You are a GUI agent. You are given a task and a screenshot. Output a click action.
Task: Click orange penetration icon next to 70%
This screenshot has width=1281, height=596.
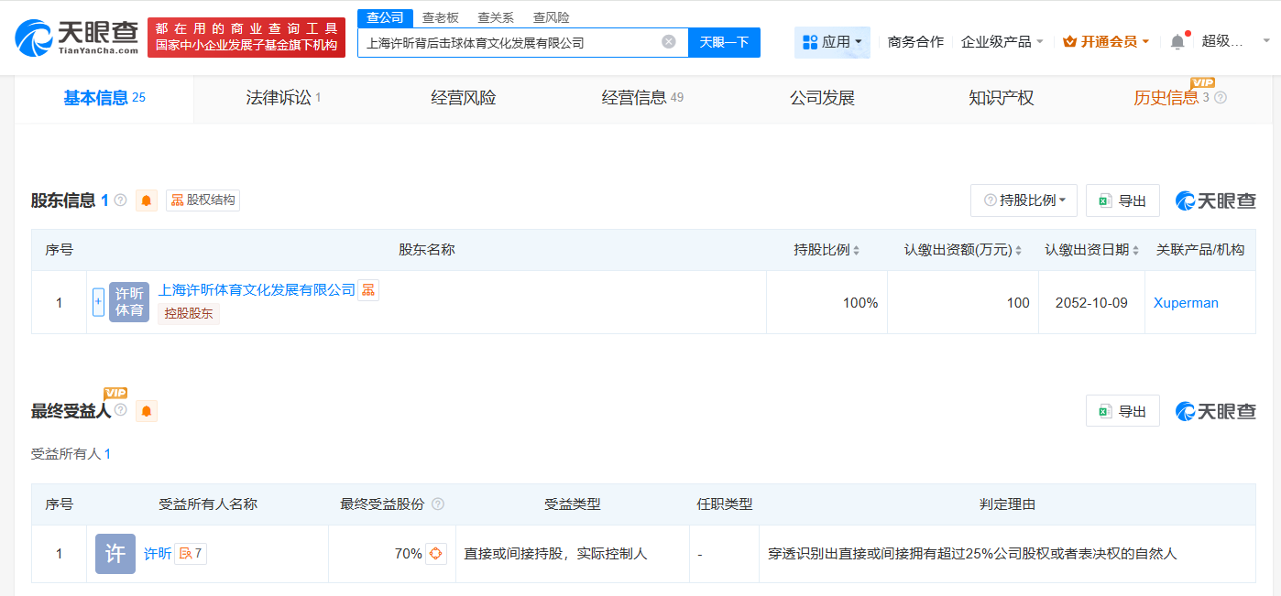(x=434, y=553)
